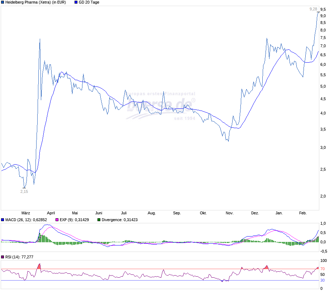
Task: Toggle visibility of the MACD Divergence histogram
Action: (x=99, y=219)
